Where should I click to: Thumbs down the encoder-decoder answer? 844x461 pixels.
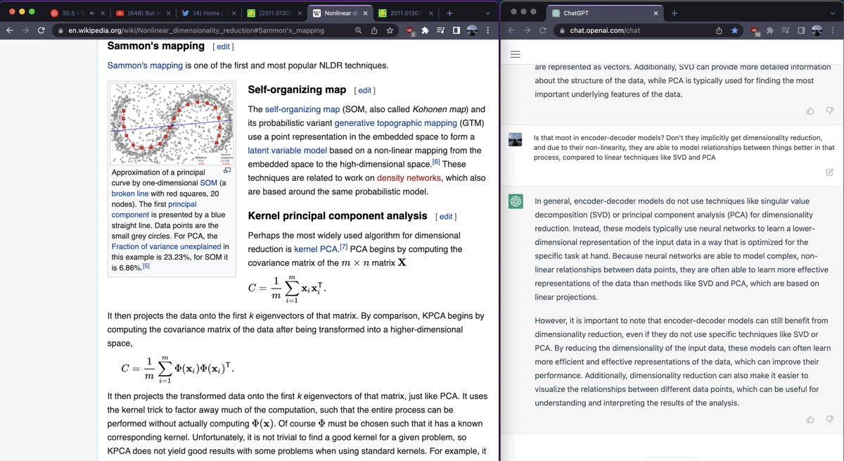(829, 419)
